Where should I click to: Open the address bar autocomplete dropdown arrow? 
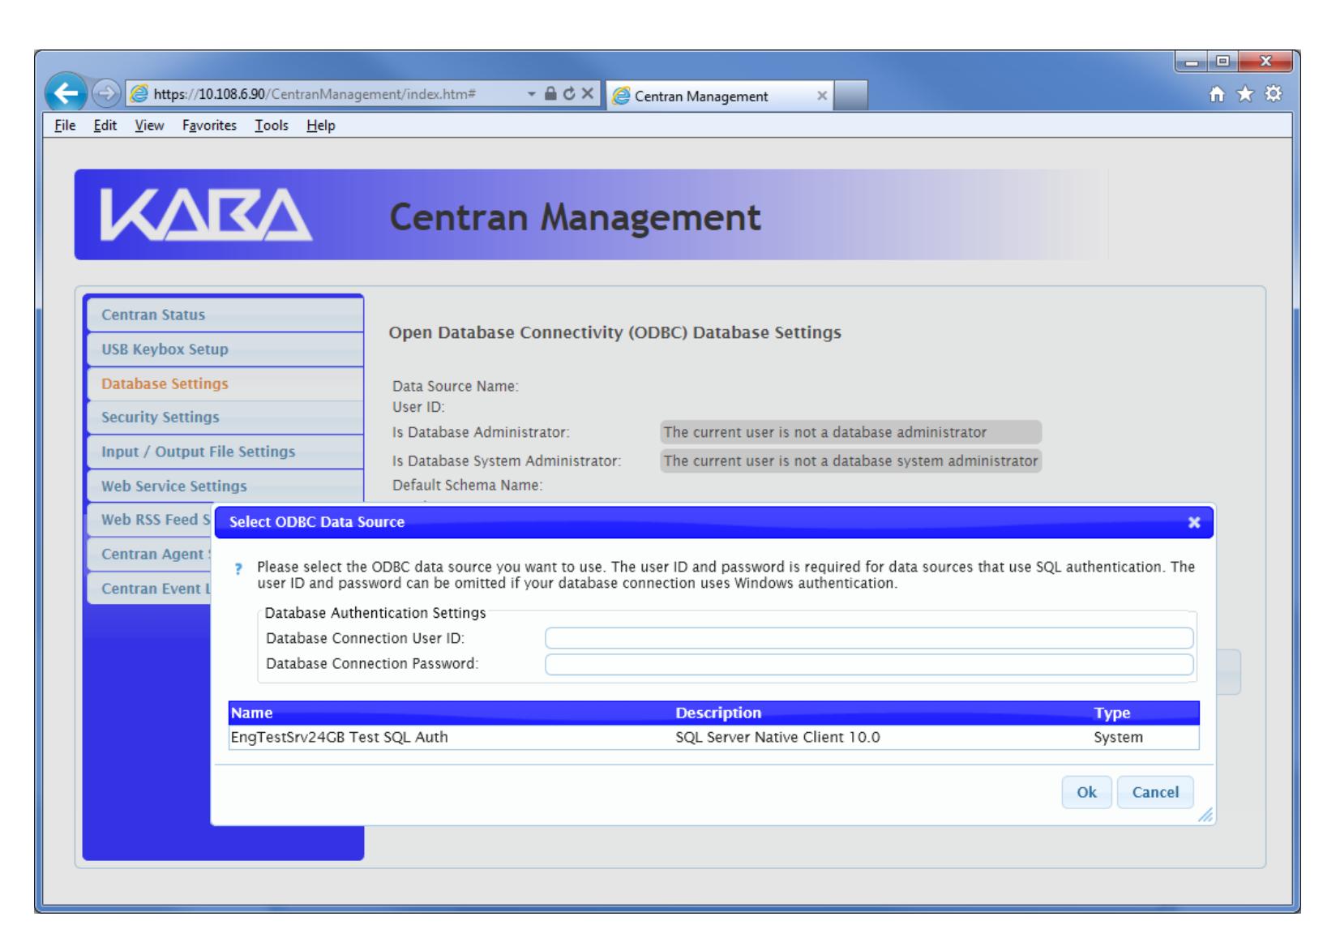click(532, 95)
